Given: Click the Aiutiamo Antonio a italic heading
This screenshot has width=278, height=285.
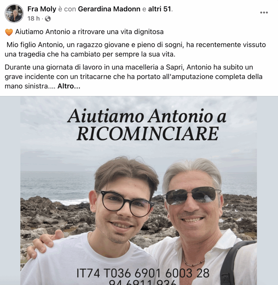Looking at the screenshot, I should [147, 116].
